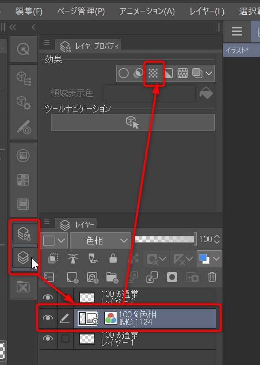Viewport: 260px width, 365px height.
Task: Hide the レイヤー 2 layer eye
Action: 48,297
